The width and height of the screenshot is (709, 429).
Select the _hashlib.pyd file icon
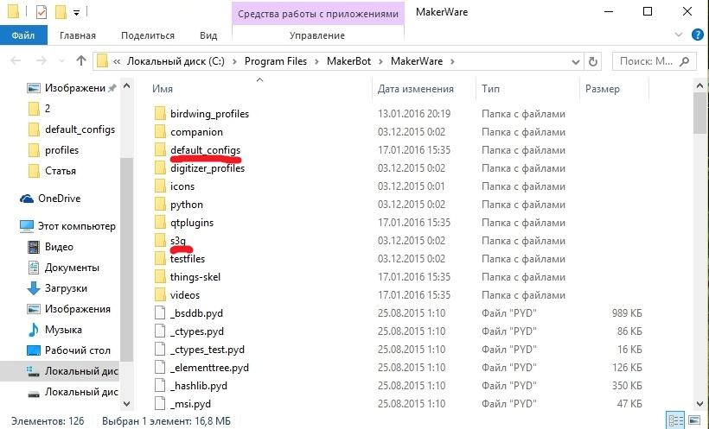point(160,385)
